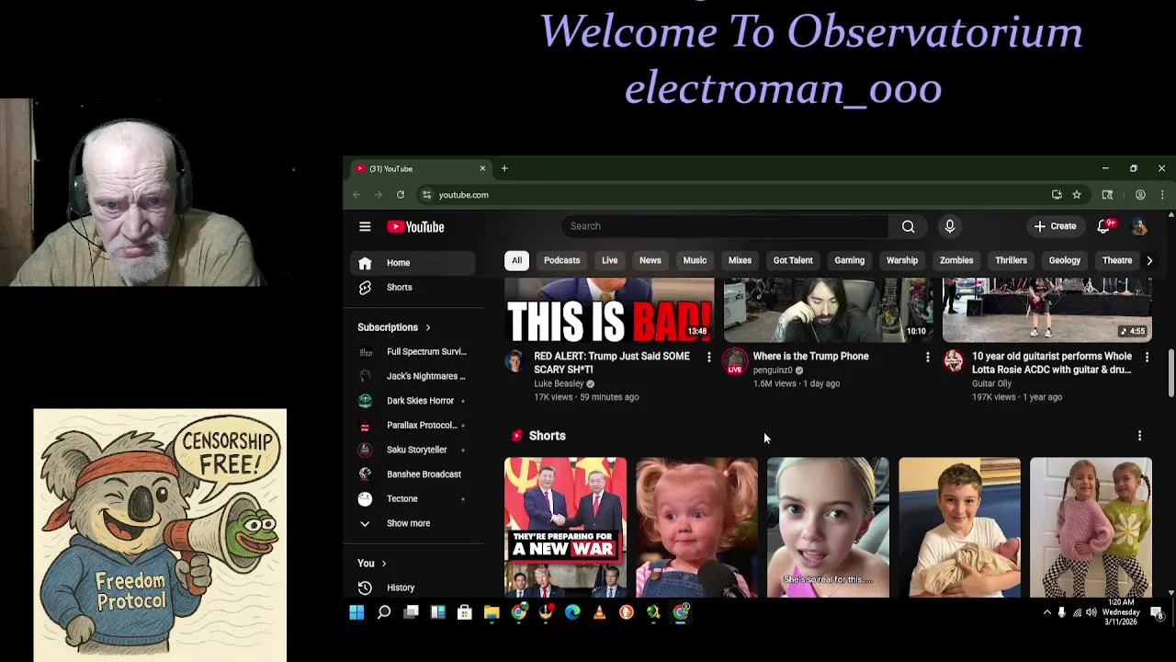Open the YouTube hamburger guide menu
Screen dimensions: 1176x662
click(365, 226)
